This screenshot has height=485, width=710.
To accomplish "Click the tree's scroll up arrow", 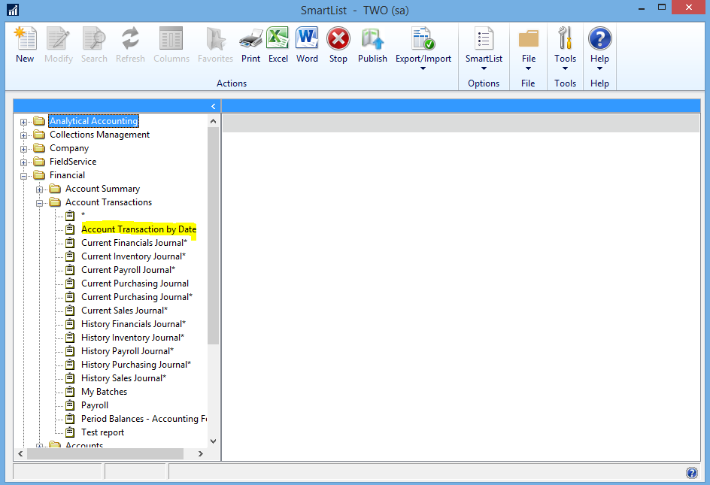I will (214, 121).
